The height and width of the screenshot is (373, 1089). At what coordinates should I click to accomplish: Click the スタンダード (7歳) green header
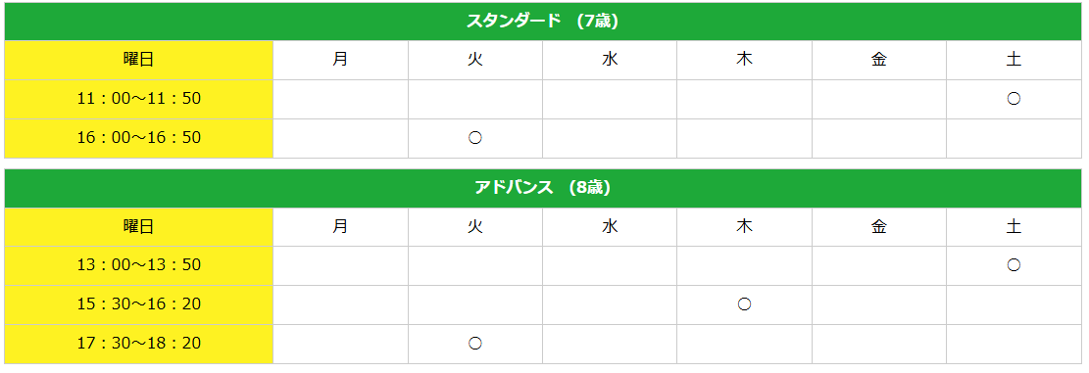click(542, 21)
